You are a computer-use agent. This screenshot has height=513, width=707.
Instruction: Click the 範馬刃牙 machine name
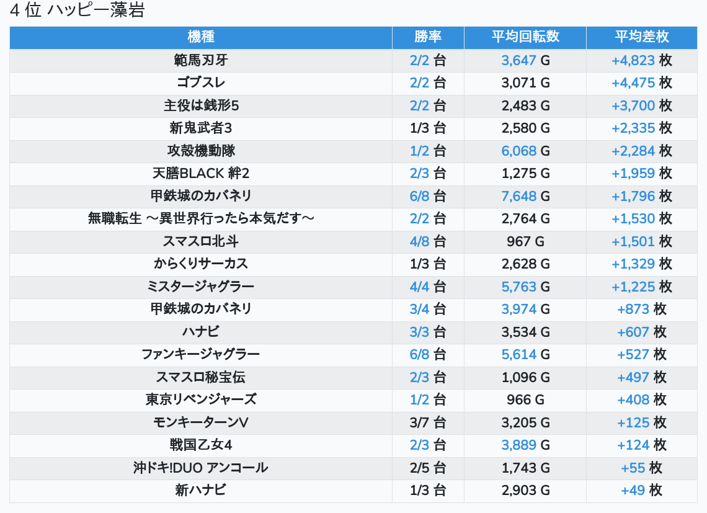click(x=200, y=61)
